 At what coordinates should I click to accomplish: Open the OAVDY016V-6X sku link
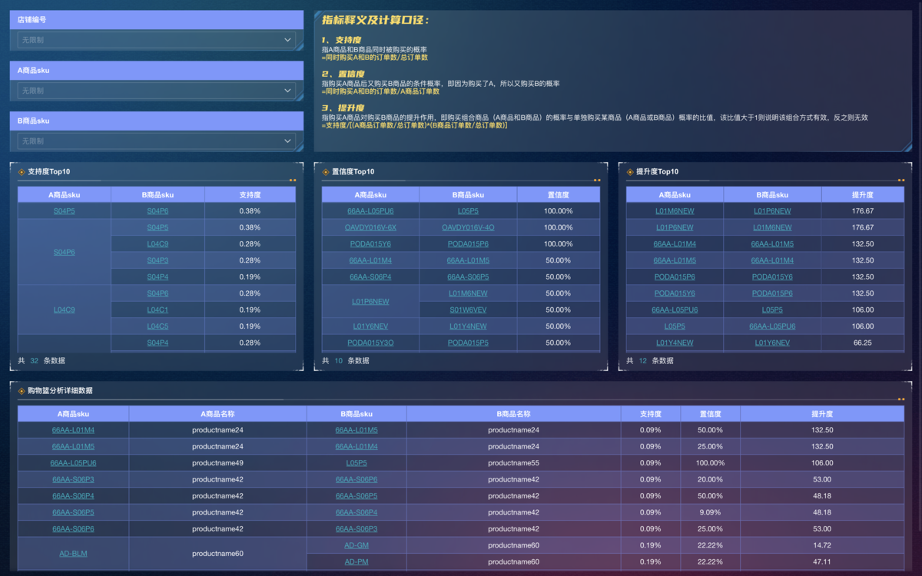click(x=370, y=227)
